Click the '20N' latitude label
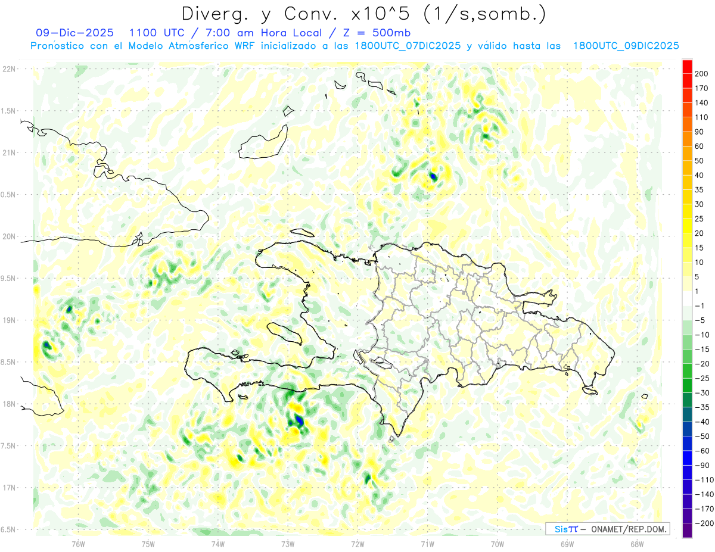Image resolution: width=715 pixels, height=552 pixels. (9, 236)
